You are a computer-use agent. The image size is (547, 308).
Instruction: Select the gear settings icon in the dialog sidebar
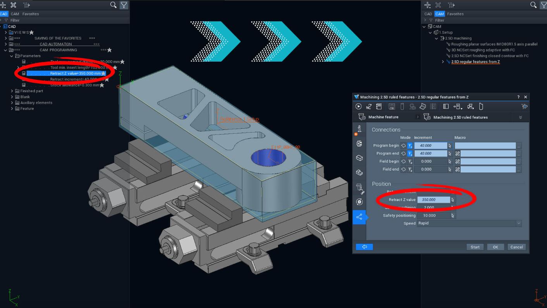(359, 143)
